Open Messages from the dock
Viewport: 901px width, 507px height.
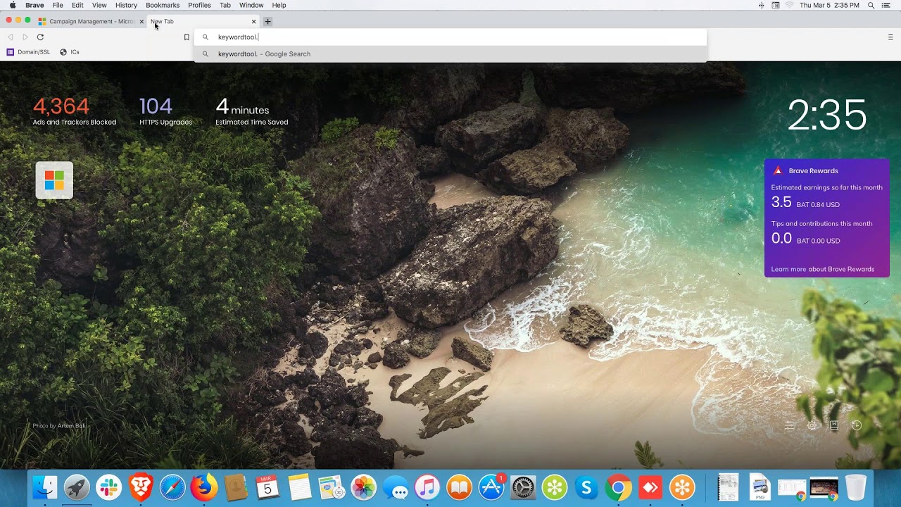tap(396, 487)
